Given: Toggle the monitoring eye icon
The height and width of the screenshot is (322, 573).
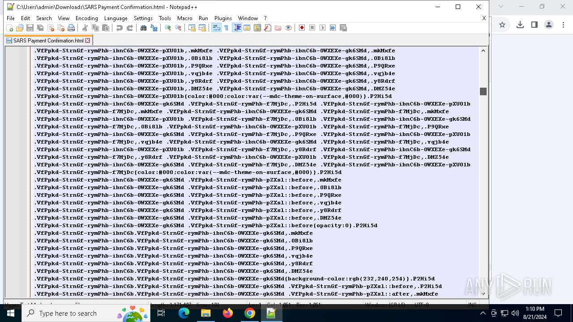Looking at the screenshot, I should (x=288, y=28).
